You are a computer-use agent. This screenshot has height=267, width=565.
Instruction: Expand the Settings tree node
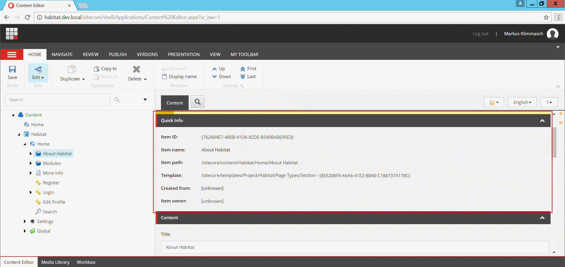click(25, 221)
